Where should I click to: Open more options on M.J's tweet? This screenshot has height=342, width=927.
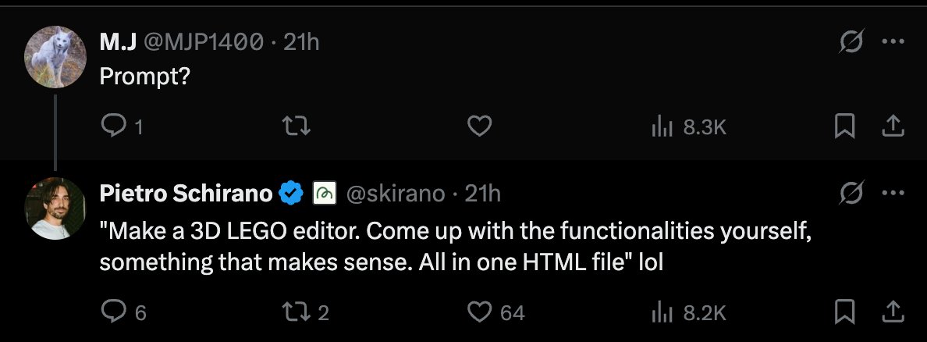[893, 42]
